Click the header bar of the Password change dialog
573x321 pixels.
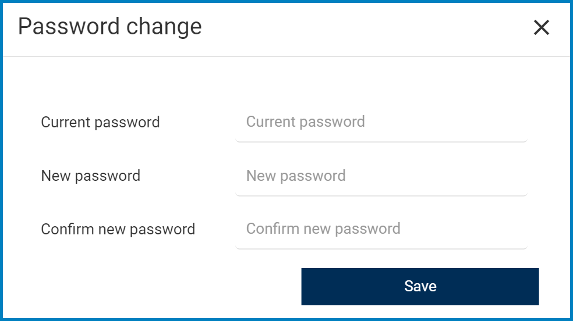coord(349,28)
